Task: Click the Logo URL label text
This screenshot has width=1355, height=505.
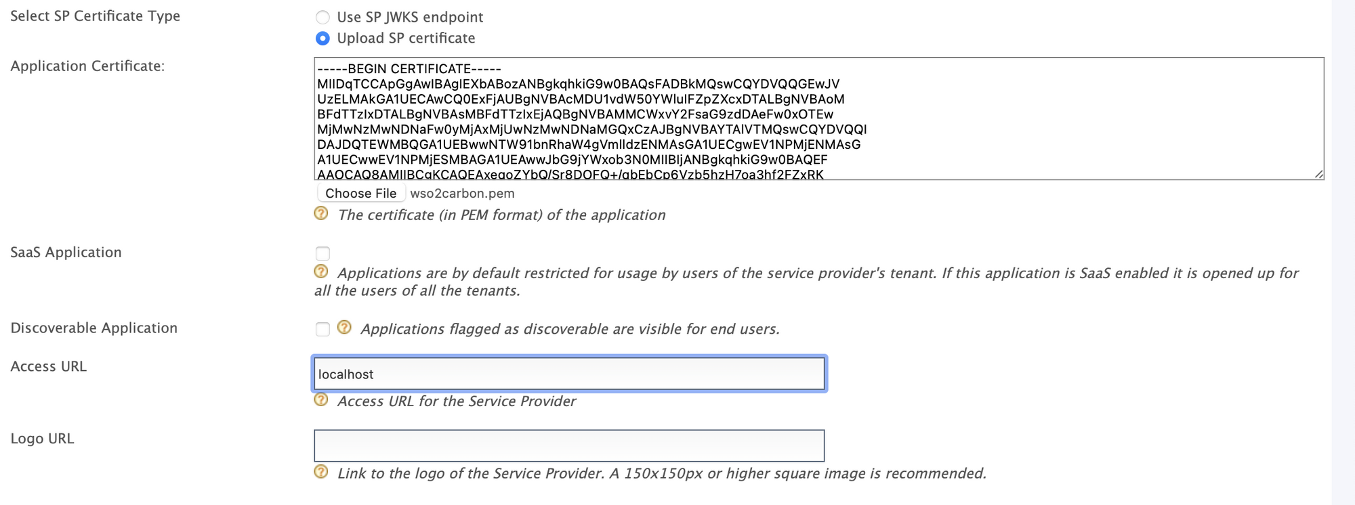Action: tap(42, 439)
